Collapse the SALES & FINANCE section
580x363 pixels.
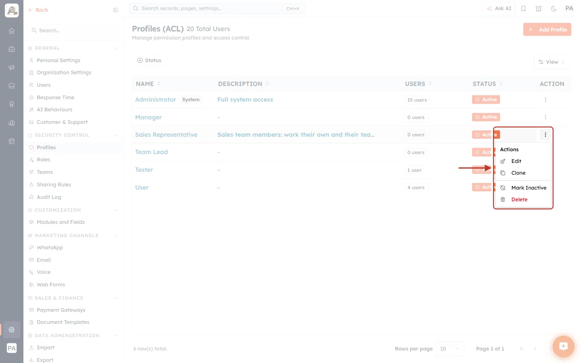116,298
